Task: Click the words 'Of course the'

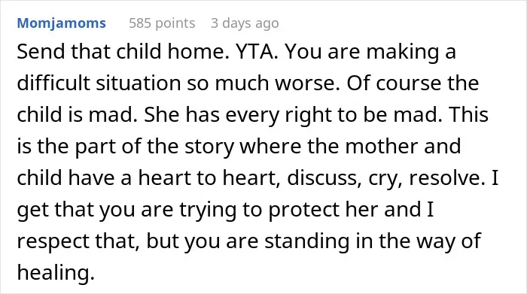Action: click(413, 83)
